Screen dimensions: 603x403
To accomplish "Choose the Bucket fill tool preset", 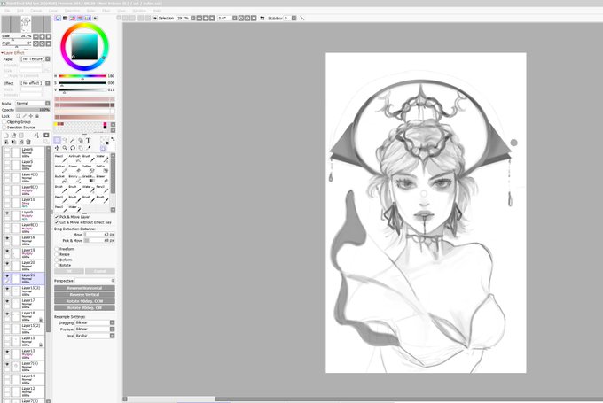I will [61, 179].
